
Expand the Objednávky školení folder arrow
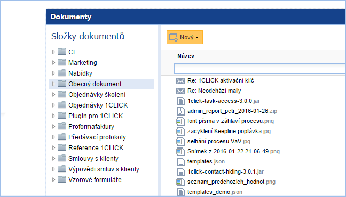click(53, 94)
